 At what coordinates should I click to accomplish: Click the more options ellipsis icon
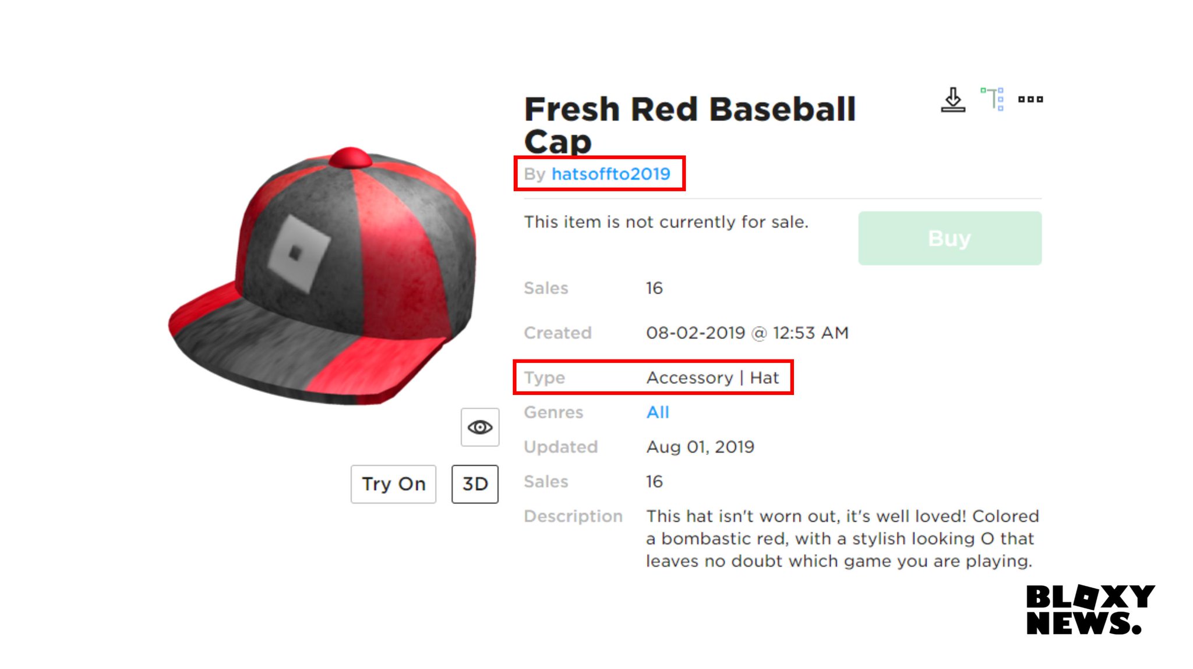pyautogui.click(x=1030, y=99)
